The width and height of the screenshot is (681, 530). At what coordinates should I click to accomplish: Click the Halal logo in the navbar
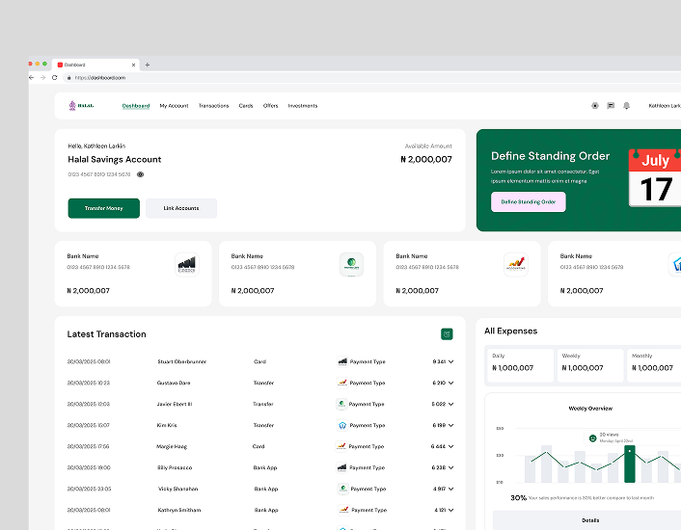[x=81, y=105]
